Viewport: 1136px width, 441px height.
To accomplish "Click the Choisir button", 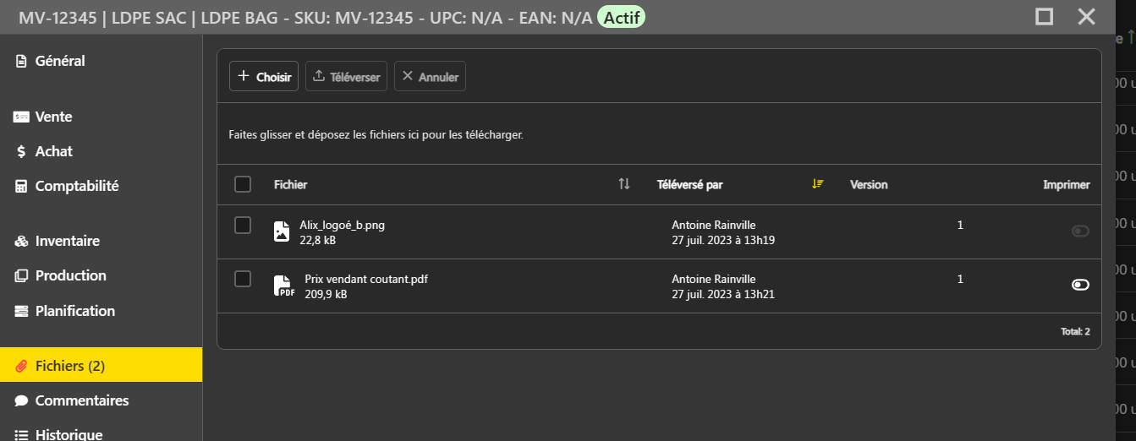I will [x=264, y=76].
